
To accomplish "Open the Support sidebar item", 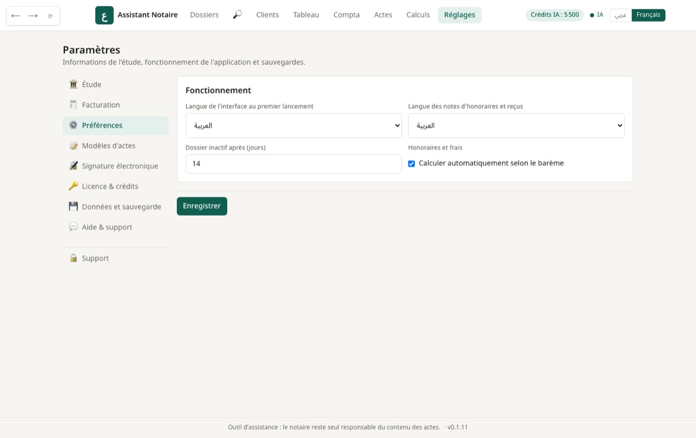I will (115, 258).
